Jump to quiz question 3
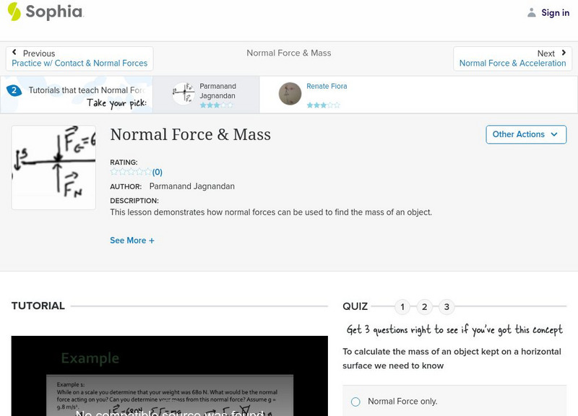This screenshot has height=416, width=578. pos(447,307)
